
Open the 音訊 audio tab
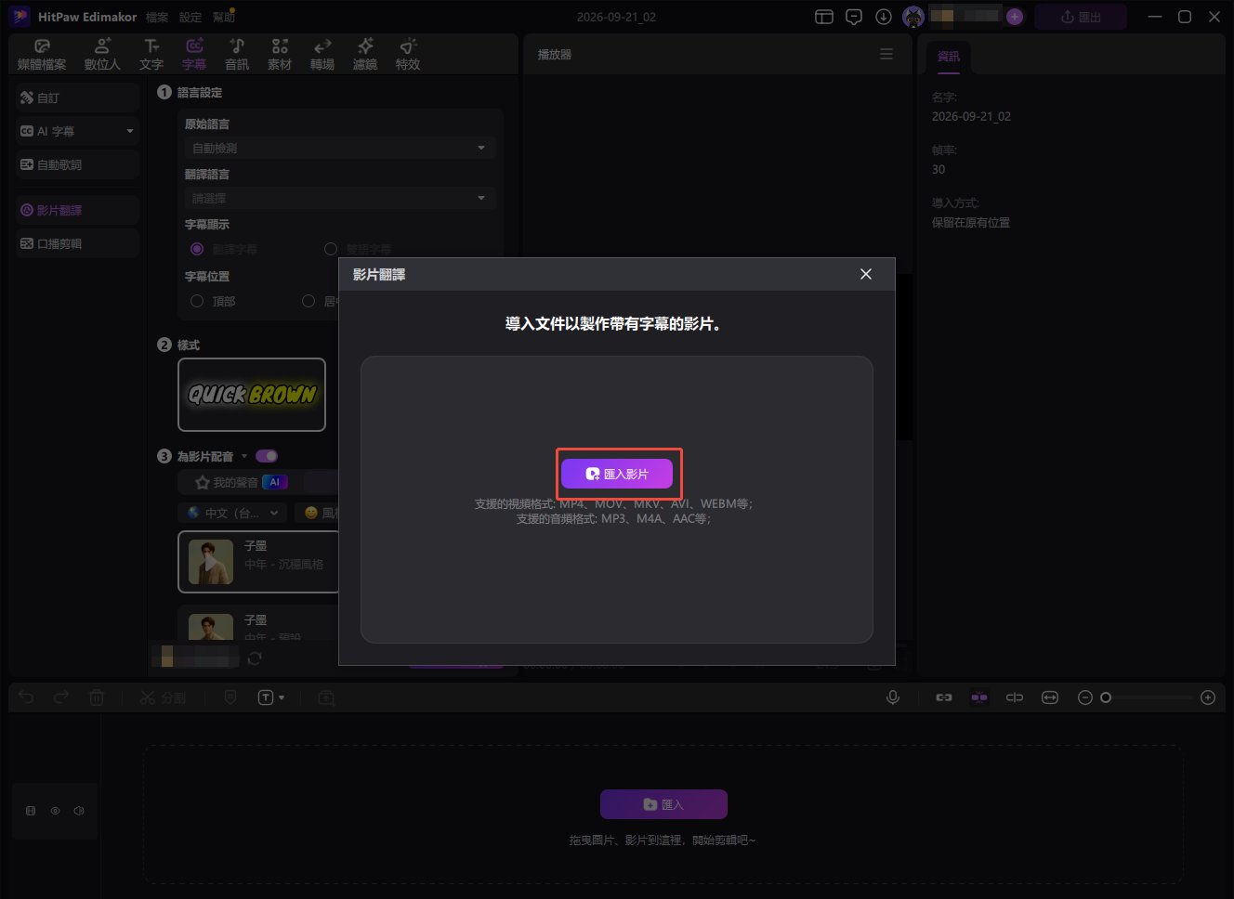tap(237, 55)
